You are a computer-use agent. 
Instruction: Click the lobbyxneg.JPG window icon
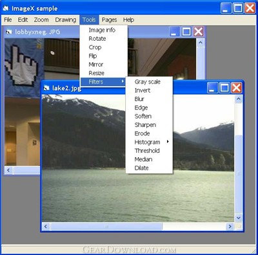click(9, 32)
